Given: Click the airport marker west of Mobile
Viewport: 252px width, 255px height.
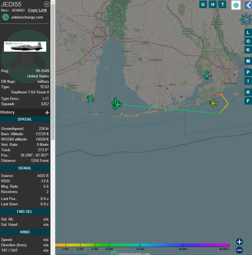Looking at the screenshot, I should (75, 36).
